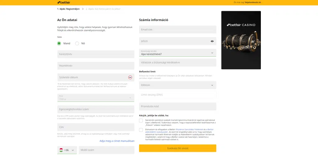The height and width of the screenshot is (155, 318).
Task: Select the Mand radio button
Action: coord(59,43)
